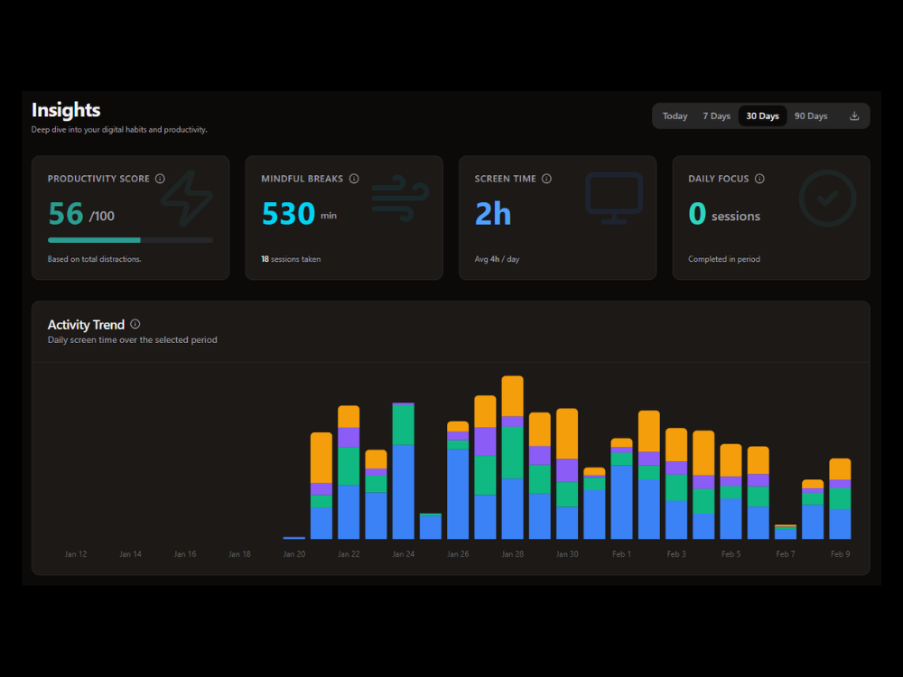The width and height of the screenshot is (903, 677).
Task: Switch to the Today view
Action: click(675, 116)
